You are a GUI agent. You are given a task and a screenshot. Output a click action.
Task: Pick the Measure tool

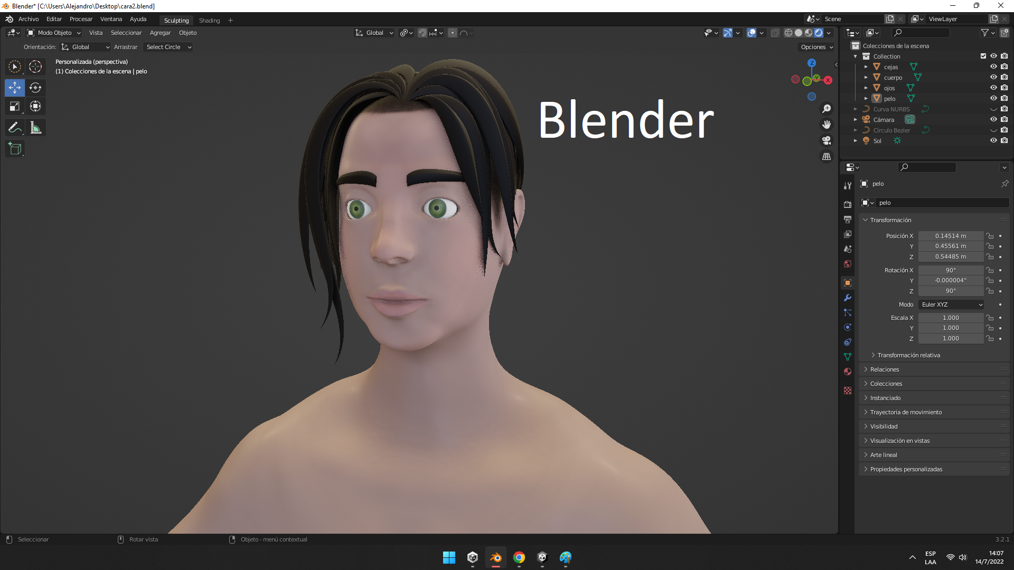tap(35, 128)
